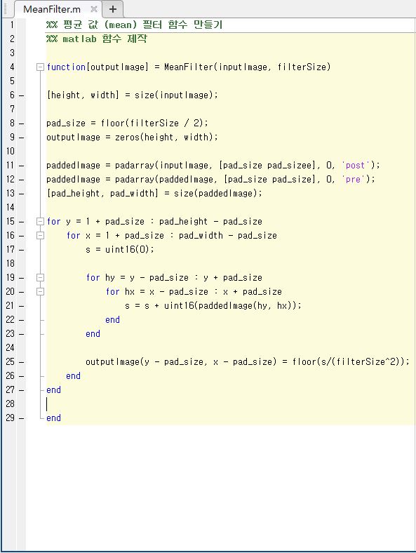Click the 'function' keyword on line 4
This screenshot has width=416, height=553.
(x=66, y=67)
